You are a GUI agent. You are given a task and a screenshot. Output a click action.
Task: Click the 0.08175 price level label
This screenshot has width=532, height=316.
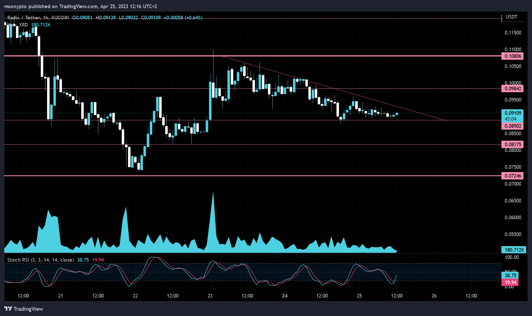[512, 144]
